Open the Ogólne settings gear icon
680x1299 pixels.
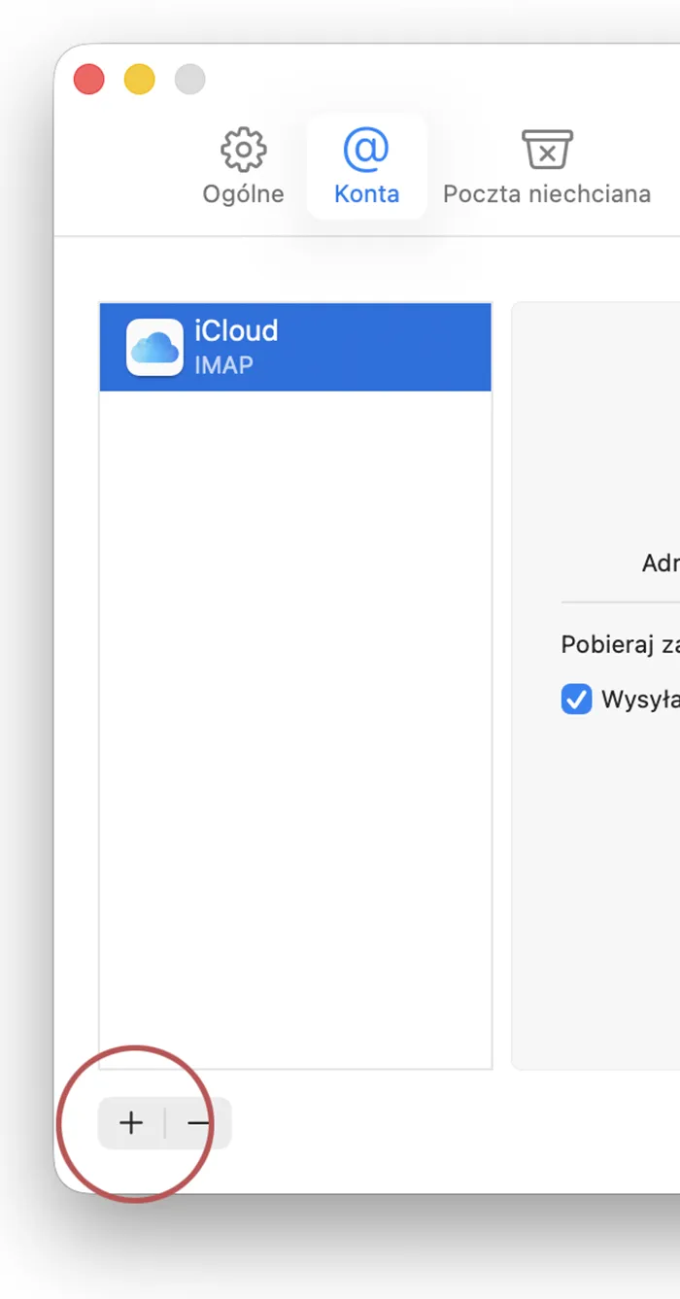pyautogui.click(x=242, y=150)
